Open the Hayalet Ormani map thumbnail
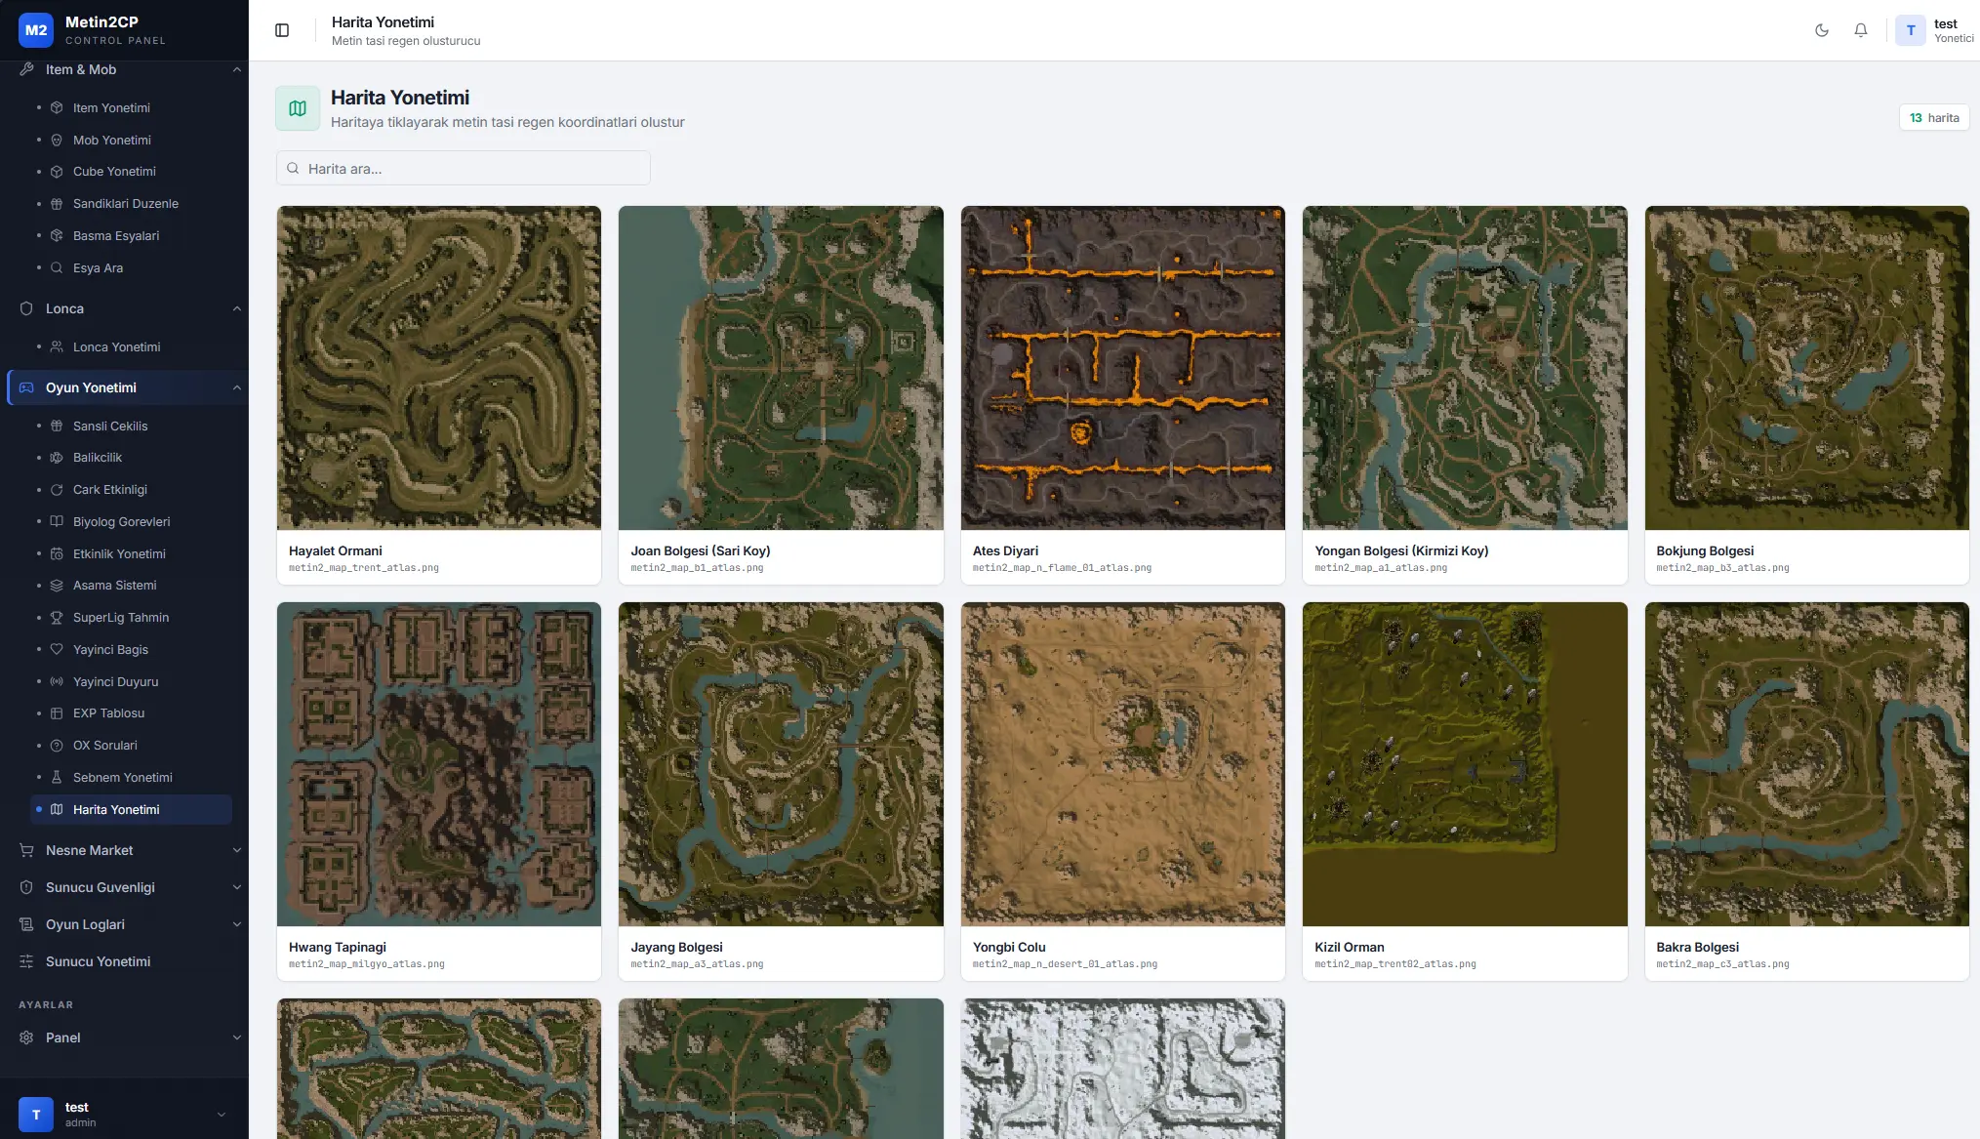The width and height of the screenshot is (1980, 1139). pyautogui.click(x=439, y=368)
